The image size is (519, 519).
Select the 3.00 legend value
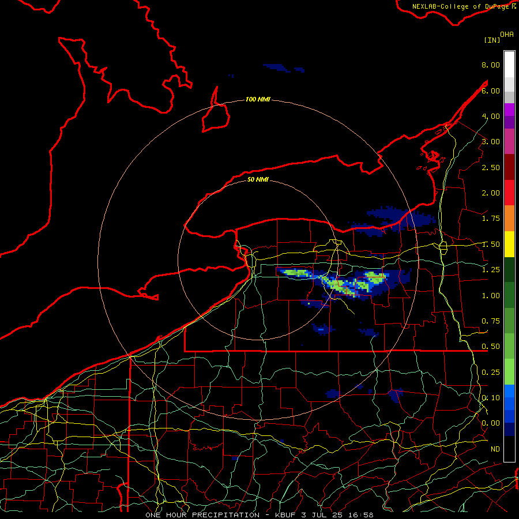(491, 142)
